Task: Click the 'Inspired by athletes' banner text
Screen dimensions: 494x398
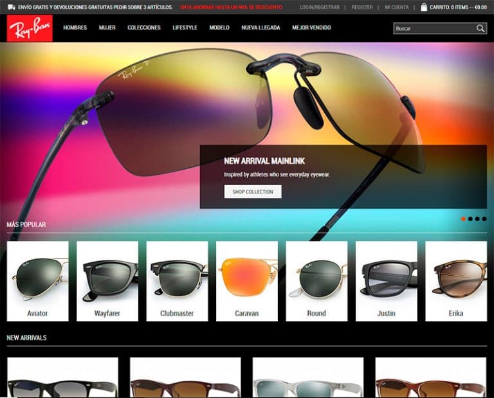Action: 277,174
